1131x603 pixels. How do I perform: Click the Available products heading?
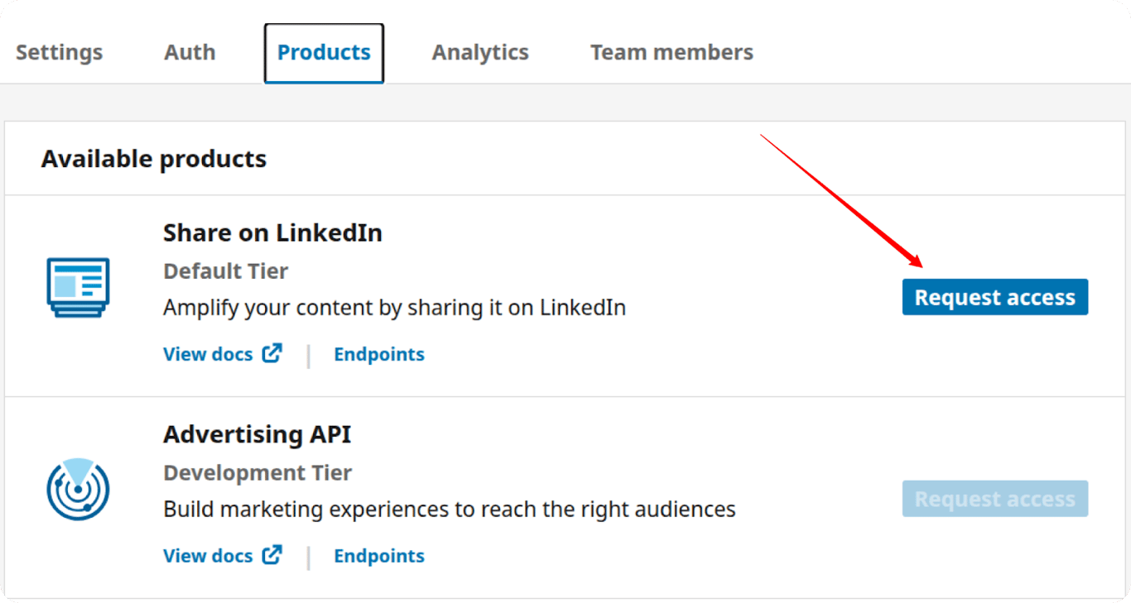(x=154, y=159)
